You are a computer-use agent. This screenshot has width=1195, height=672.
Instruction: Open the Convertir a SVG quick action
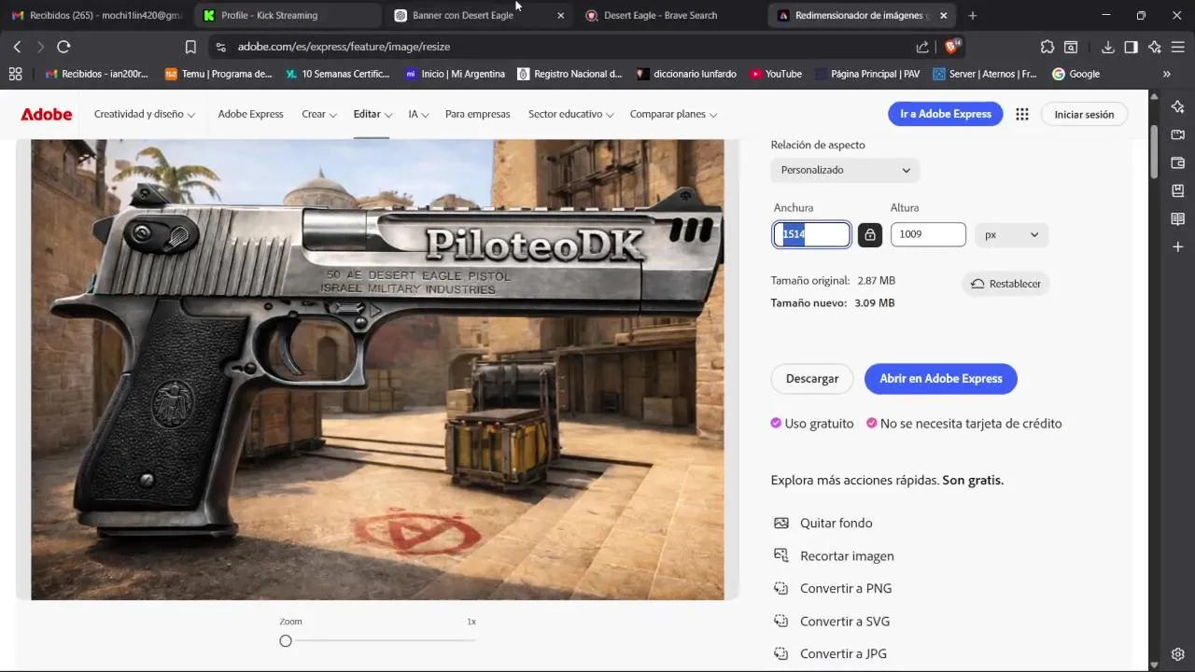[831, 622]
